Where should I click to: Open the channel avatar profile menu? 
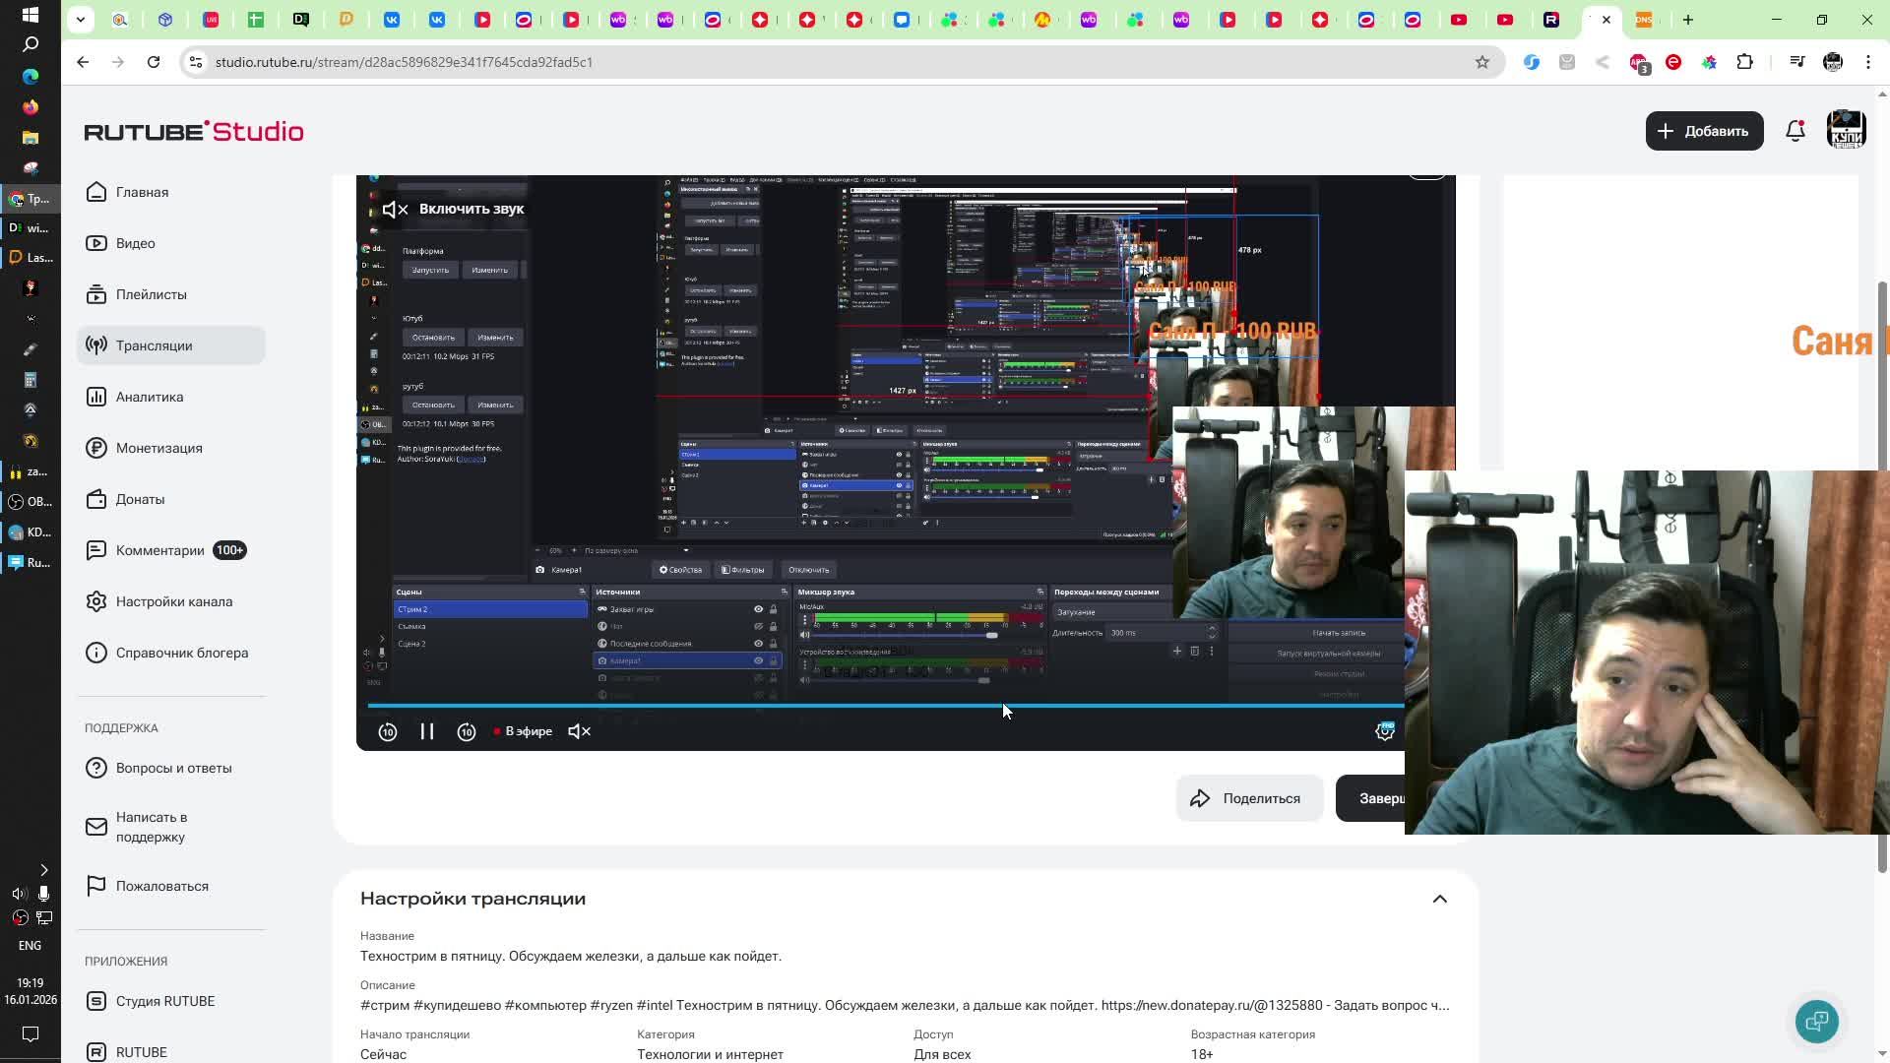[1846, 131]
